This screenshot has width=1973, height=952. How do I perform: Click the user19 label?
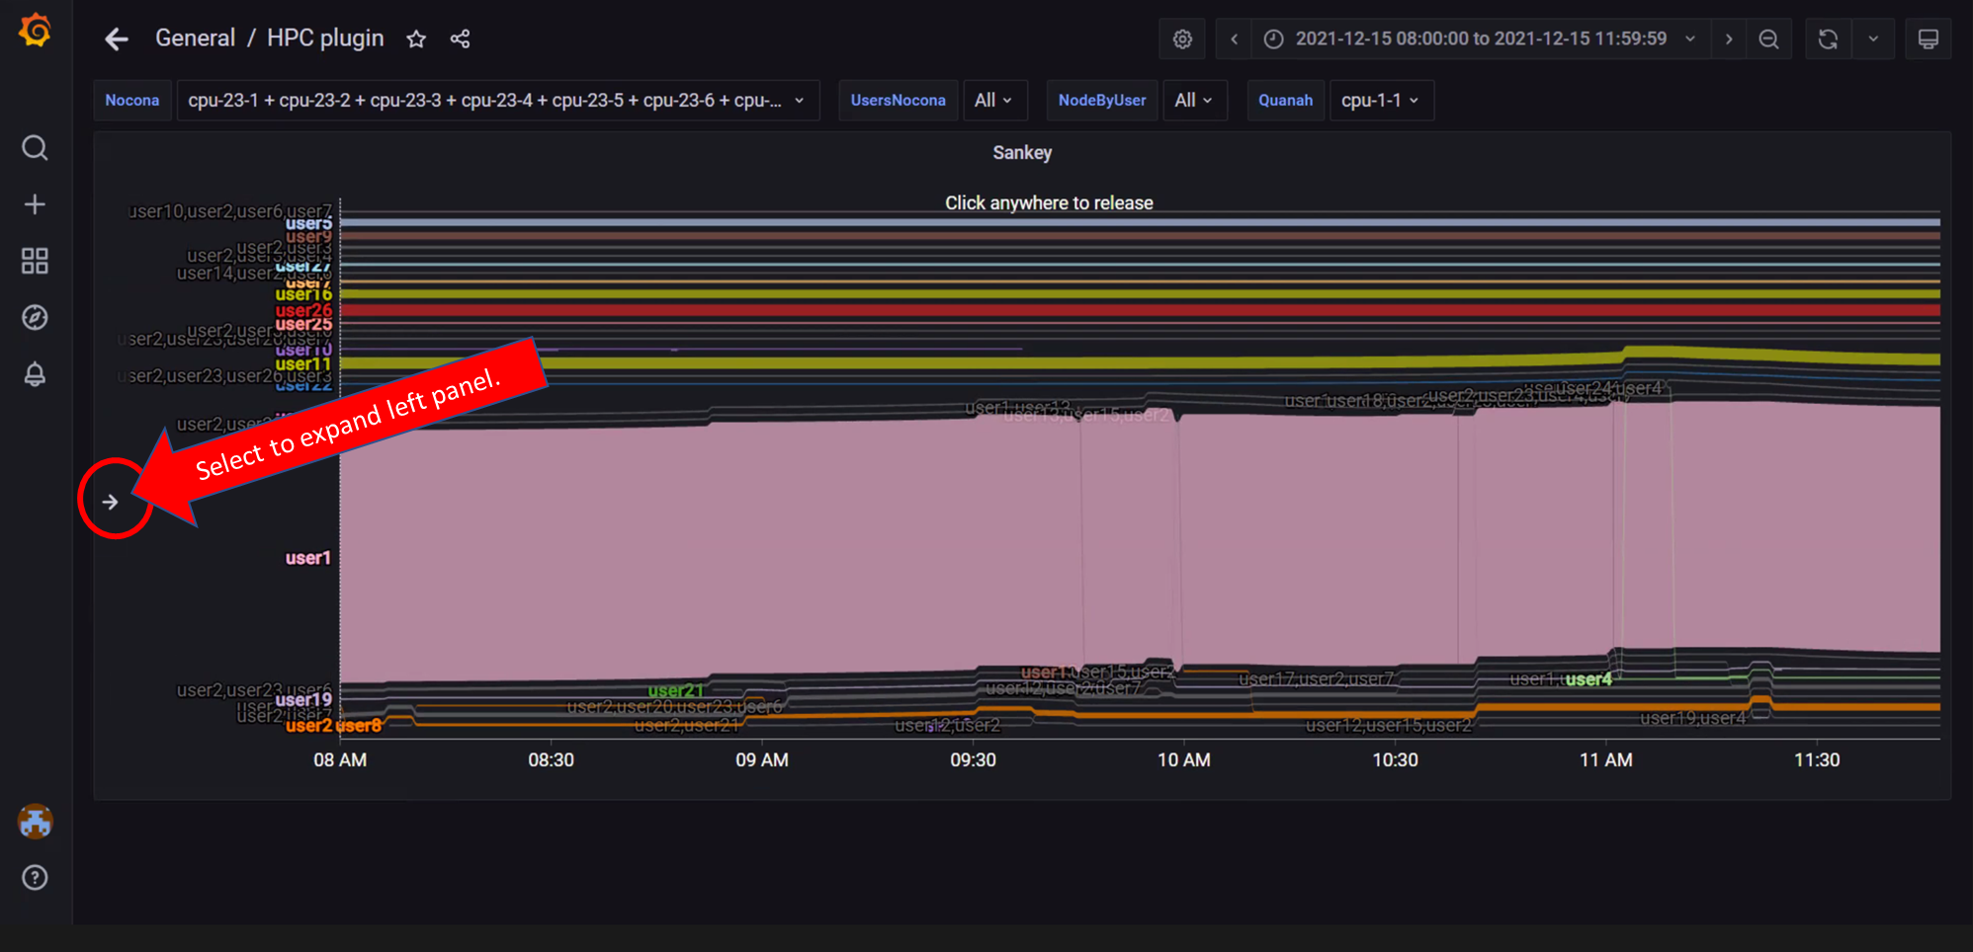click(x=303, y=700)
